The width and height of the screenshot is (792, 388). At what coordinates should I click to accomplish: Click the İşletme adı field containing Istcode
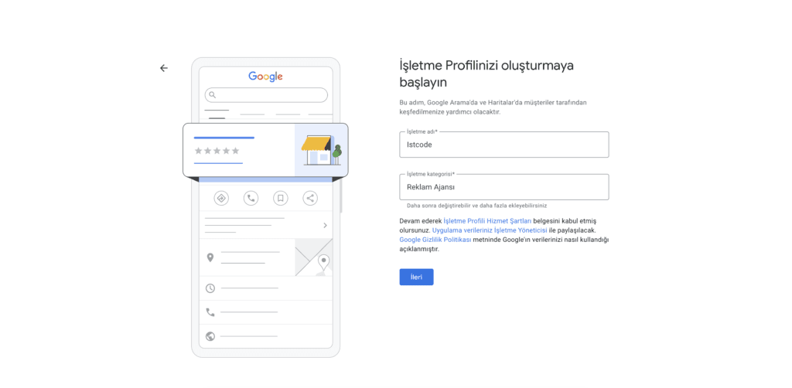click(x=504, y=145)
